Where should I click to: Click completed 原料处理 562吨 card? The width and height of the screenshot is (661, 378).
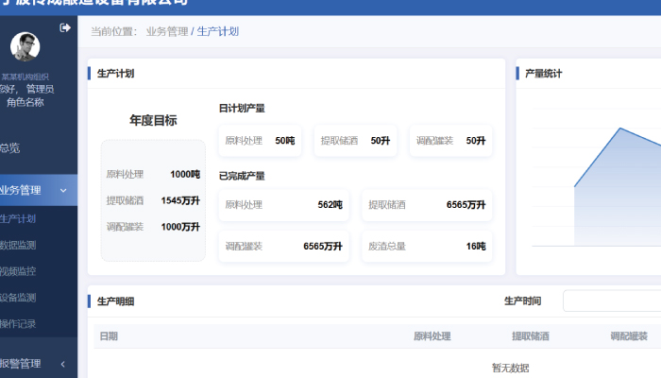coord(283,205)
